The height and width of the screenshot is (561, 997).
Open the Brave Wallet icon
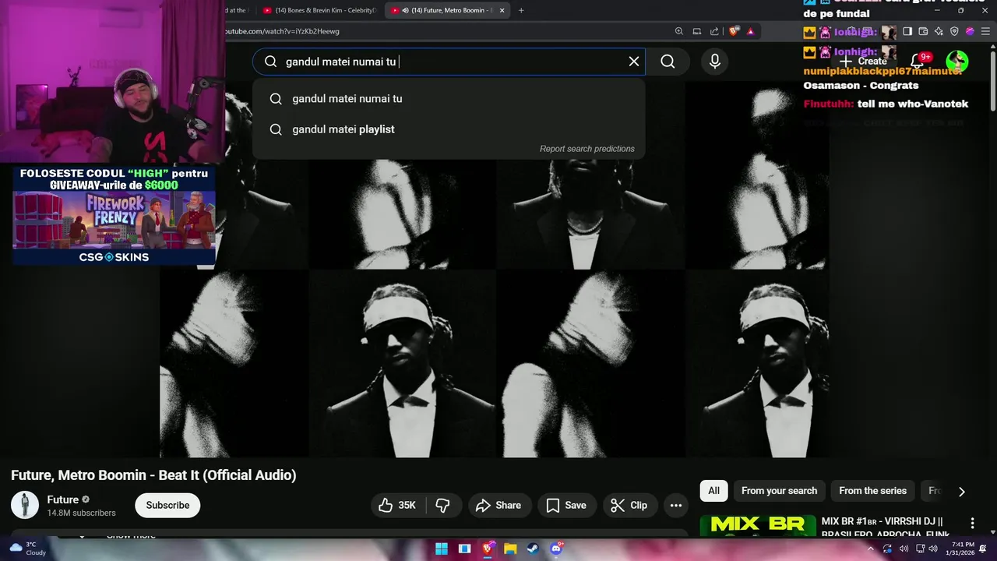pos(923,31)
